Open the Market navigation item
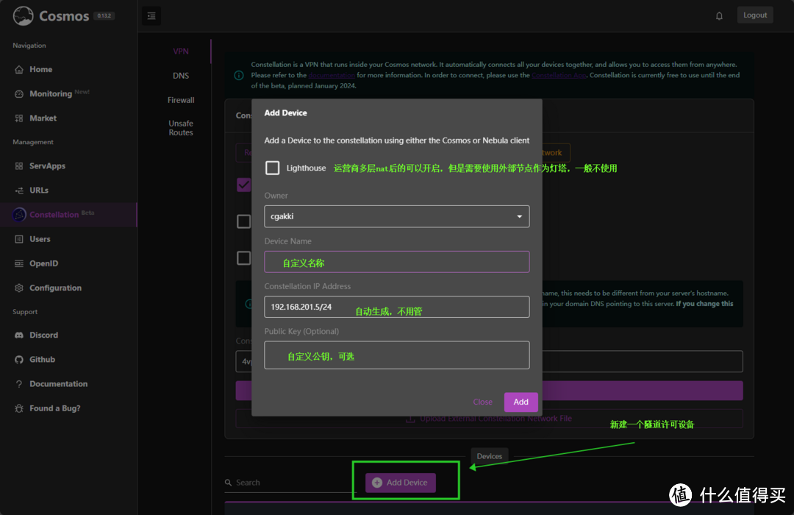Screen dimensions: 794x515 point(68,118)
